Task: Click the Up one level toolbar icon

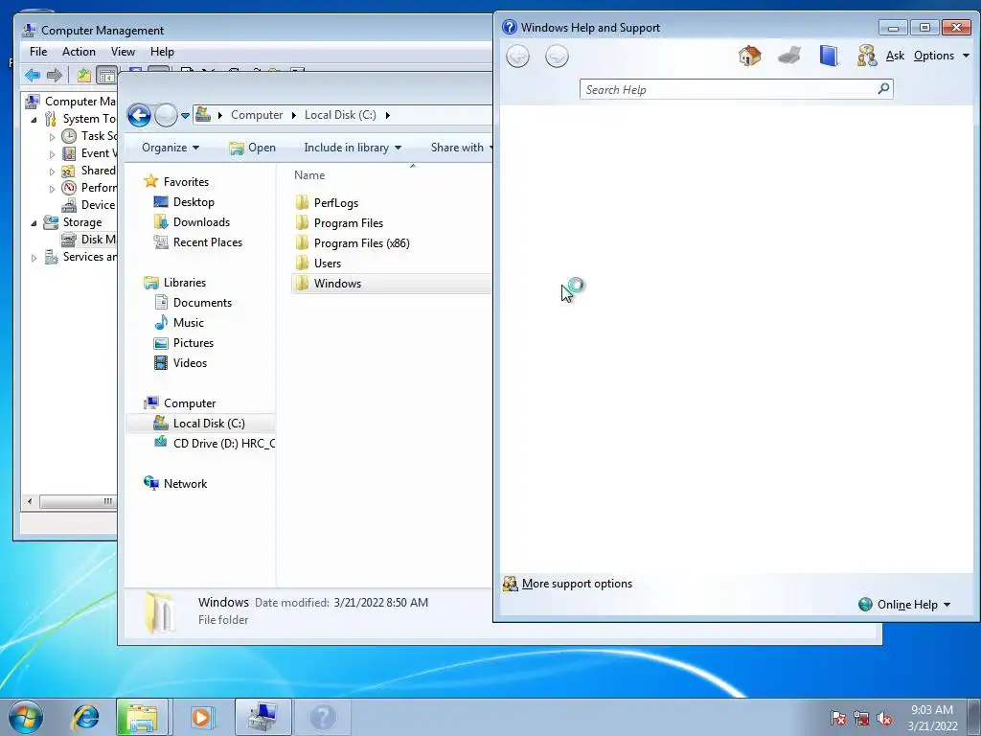Action: 84,76
